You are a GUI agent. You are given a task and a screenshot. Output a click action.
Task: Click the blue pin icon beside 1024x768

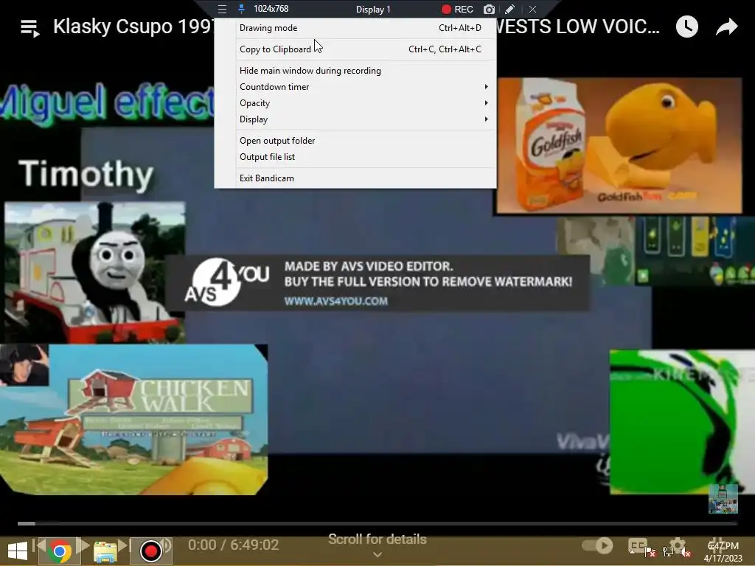pos(241,9)
